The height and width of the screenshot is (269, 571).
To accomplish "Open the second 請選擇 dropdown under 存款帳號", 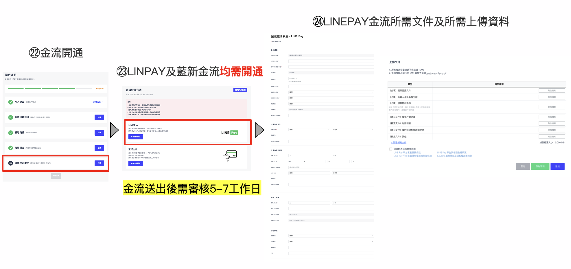I will (331, 242).
